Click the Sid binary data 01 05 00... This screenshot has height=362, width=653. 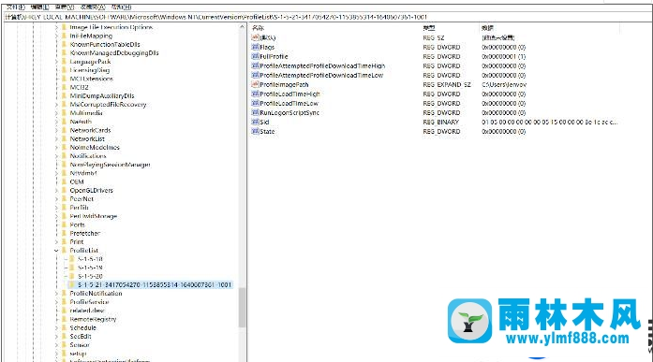pos(549,122)
